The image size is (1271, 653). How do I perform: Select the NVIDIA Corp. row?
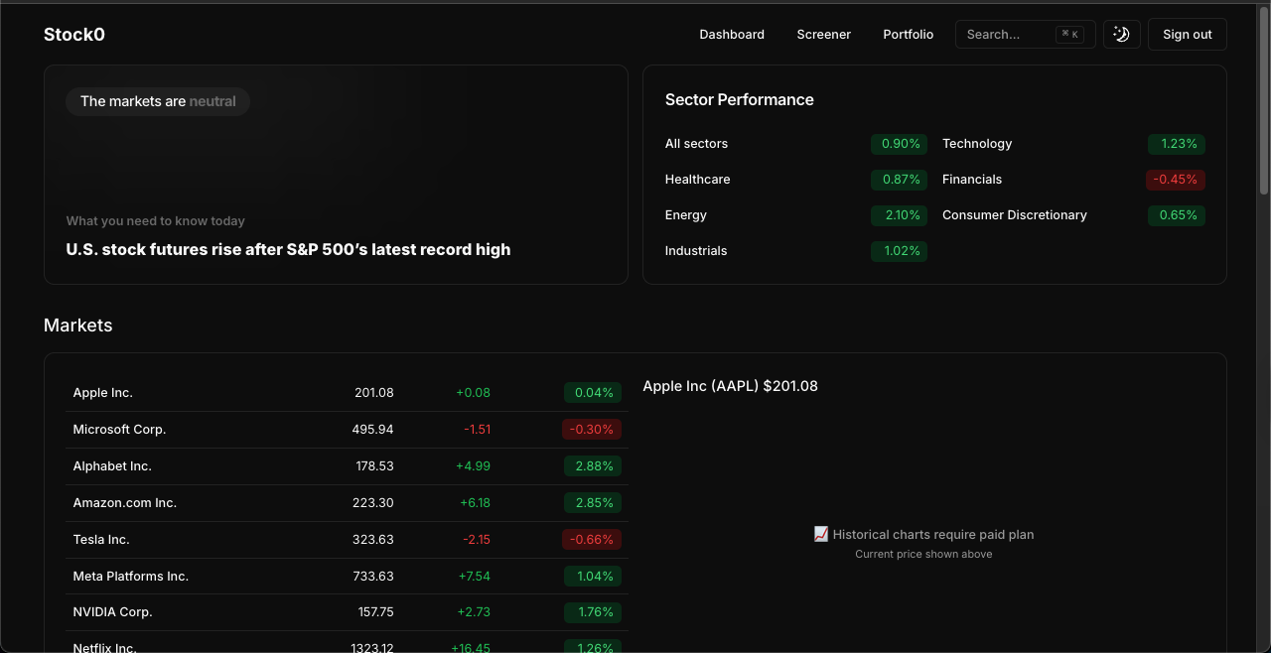point(347,612)
